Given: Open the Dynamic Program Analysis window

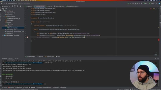Looking at the screenshot, I should 44,87.
